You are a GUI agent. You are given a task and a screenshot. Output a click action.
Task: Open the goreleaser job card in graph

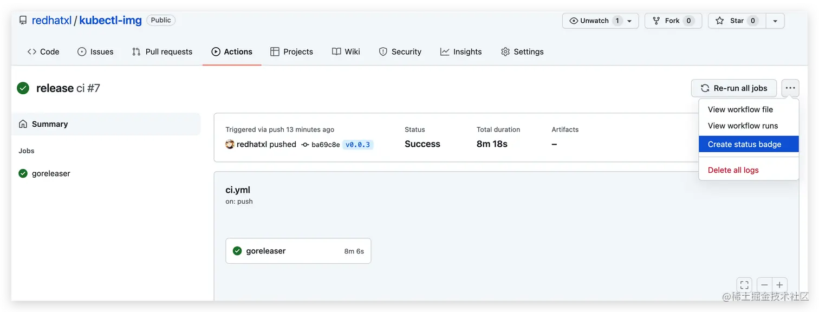click(x=298, y=251)
